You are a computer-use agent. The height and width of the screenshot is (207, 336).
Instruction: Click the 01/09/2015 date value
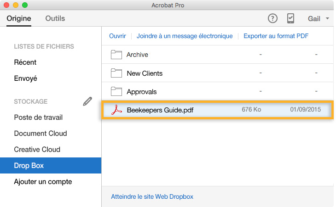pyautogui.click(x=306, y=109)
